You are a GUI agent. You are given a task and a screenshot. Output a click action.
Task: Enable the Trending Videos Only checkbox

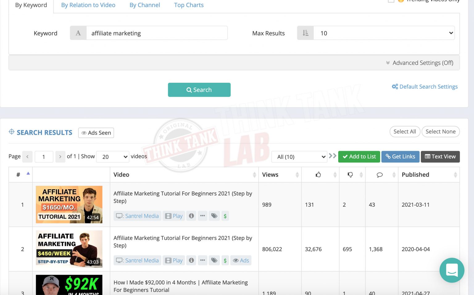click(x=391, y=1)
